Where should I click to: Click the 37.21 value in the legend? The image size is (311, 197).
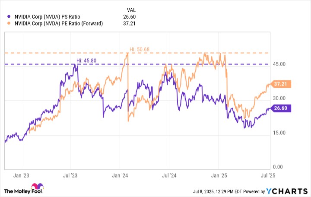pos(129,23)
